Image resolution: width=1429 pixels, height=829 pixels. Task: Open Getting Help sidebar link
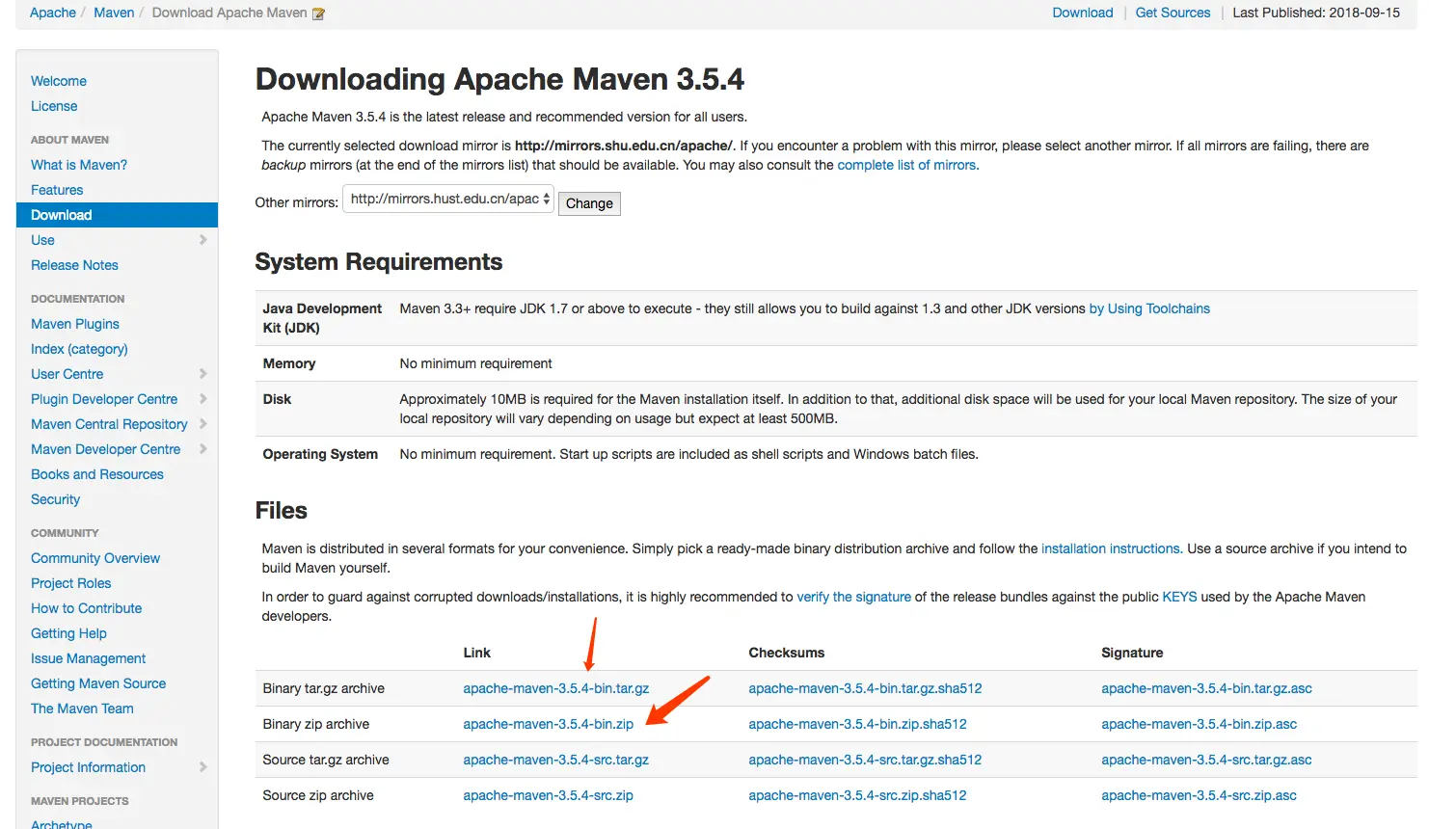(68, 633)
